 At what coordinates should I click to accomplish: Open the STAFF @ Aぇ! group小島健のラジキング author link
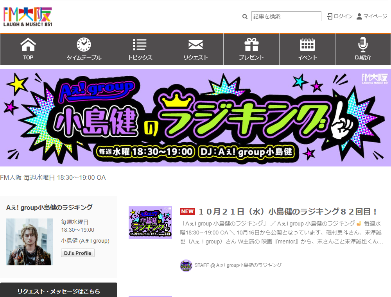coord(238,265)
